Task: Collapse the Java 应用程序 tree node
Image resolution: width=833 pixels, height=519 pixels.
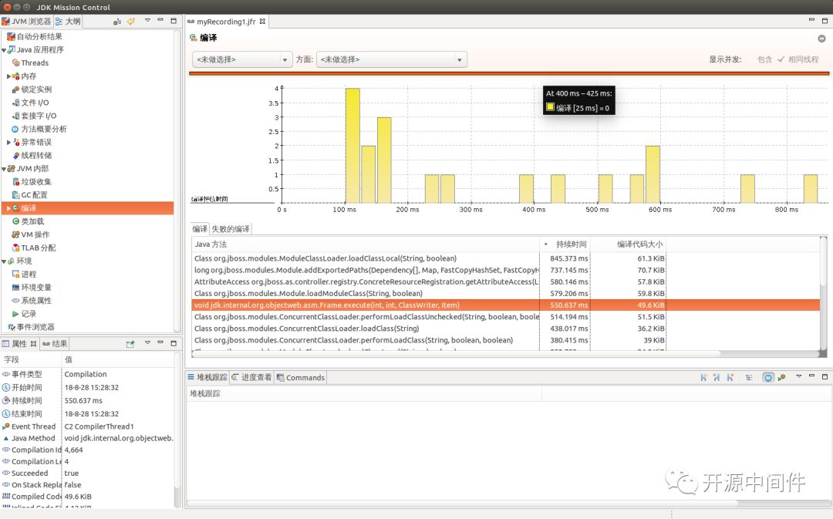Action: click(x=5, y=50)
